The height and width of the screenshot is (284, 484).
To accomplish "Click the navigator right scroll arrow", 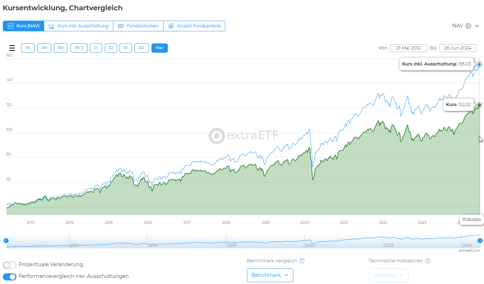I will pyautogui.click(x=480, y=241).
